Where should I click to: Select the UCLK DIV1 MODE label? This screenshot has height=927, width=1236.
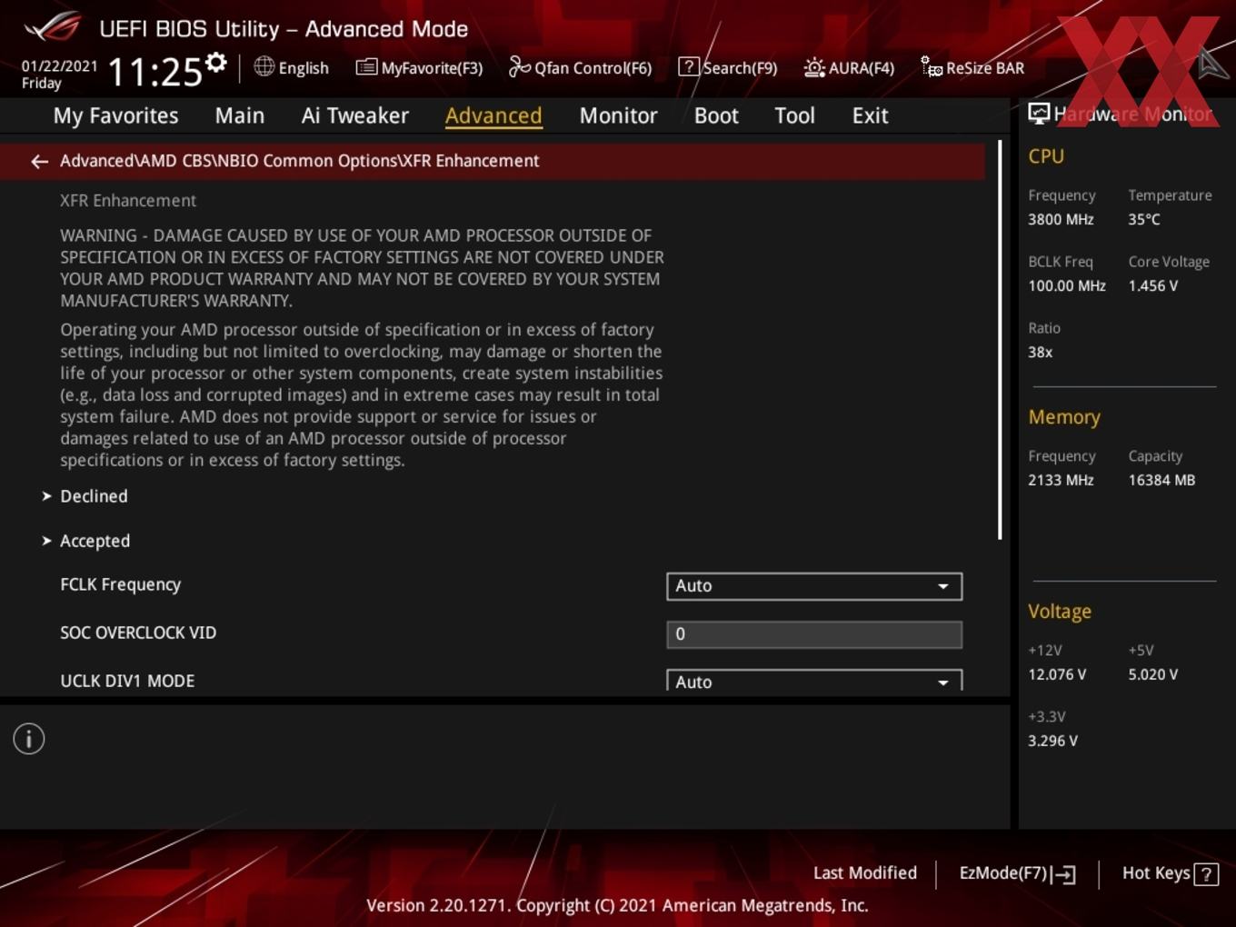[x=127, y=681]
